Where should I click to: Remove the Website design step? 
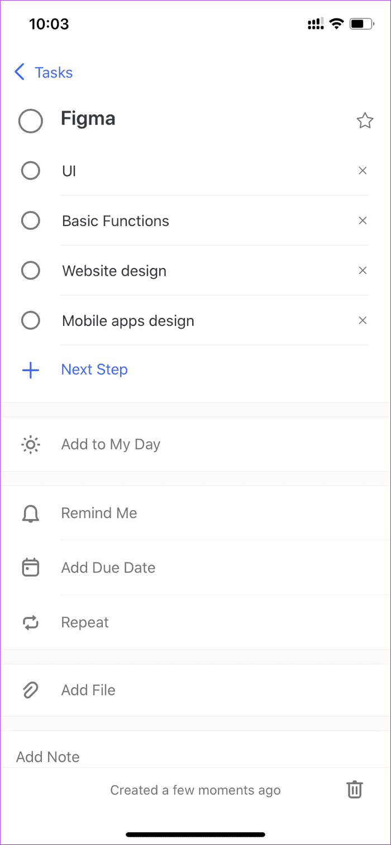coord(363,271)
